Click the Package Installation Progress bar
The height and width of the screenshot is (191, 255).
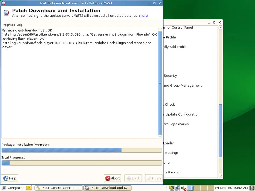click(x=82, y=150)
